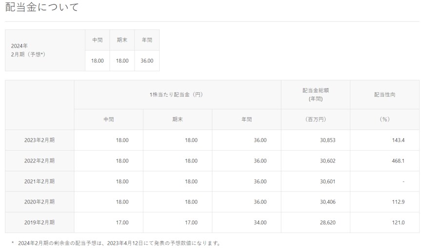Click the 1株当たり配当金（円）column header

(177, 94)
